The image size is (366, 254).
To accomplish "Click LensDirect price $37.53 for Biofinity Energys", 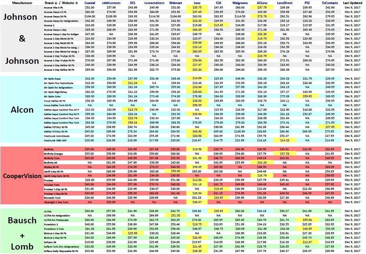I will pos(285,154).
